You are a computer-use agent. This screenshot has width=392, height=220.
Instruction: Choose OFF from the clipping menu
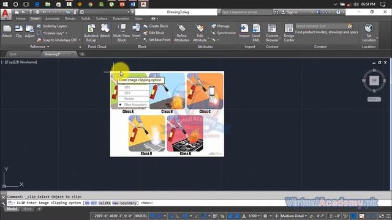tap(134, 93)
